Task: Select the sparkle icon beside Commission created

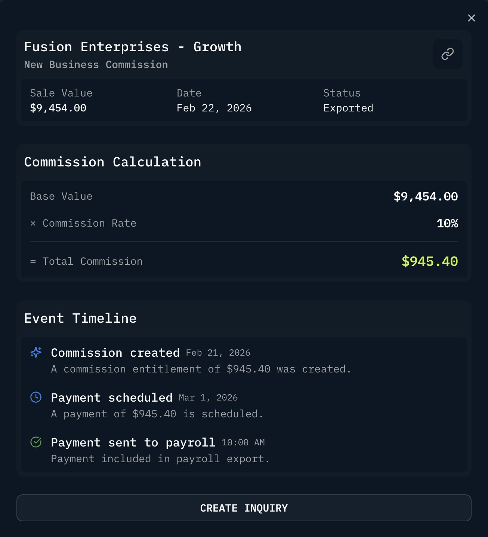Action: pyautogui.click(x=36, y=352)
